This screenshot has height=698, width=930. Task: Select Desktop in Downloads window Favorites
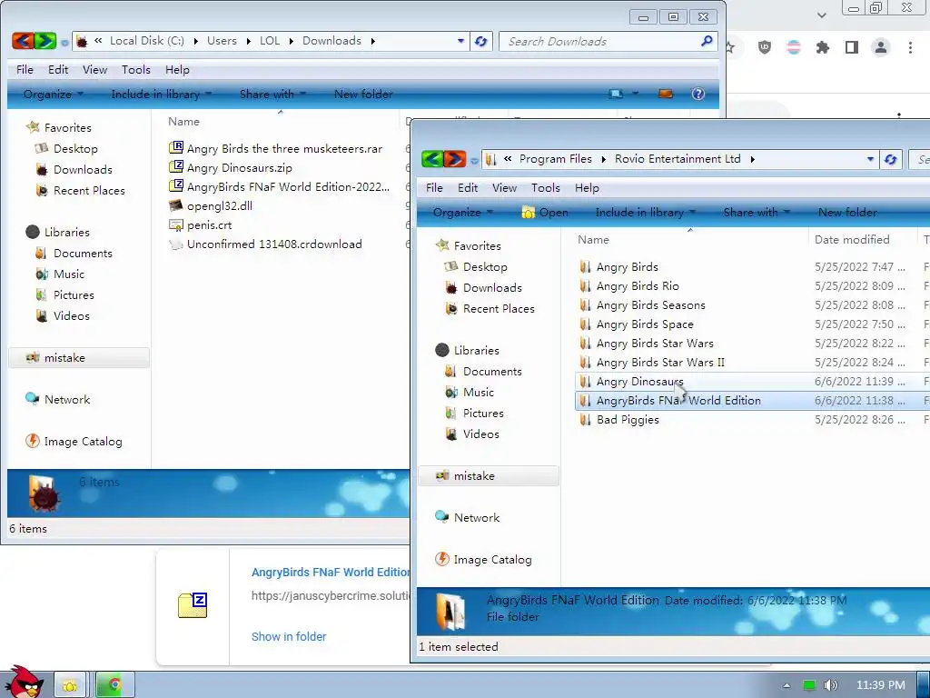[x=74, y=148]
